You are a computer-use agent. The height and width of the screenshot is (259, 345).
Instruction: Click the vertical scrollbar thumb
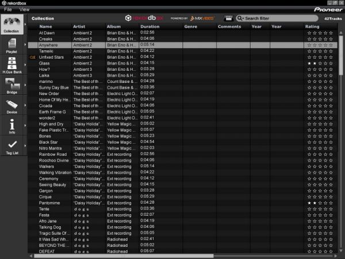point(341,55)
